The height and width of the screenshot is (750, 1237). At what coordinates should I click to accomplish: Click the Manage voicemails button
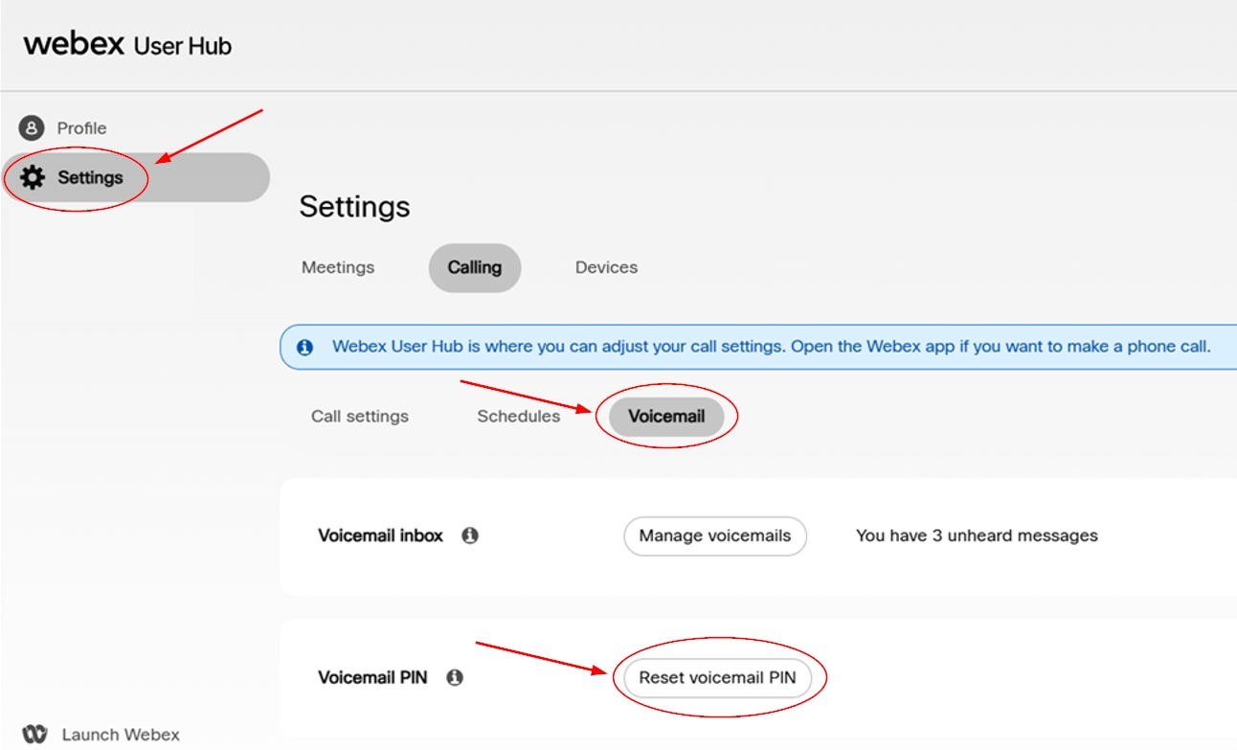(714, 535)
